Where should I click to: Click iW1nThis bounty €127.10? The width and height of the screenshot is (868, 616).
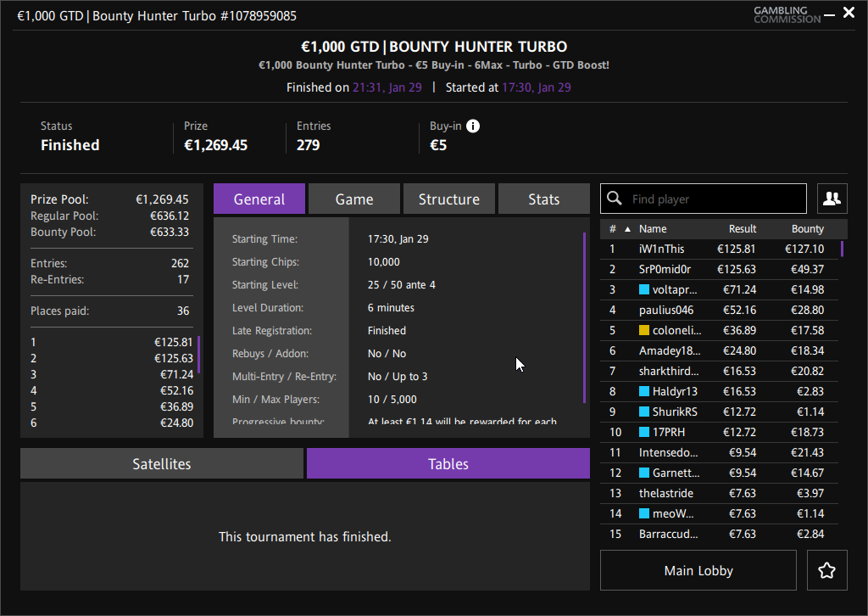click(804, 249)
